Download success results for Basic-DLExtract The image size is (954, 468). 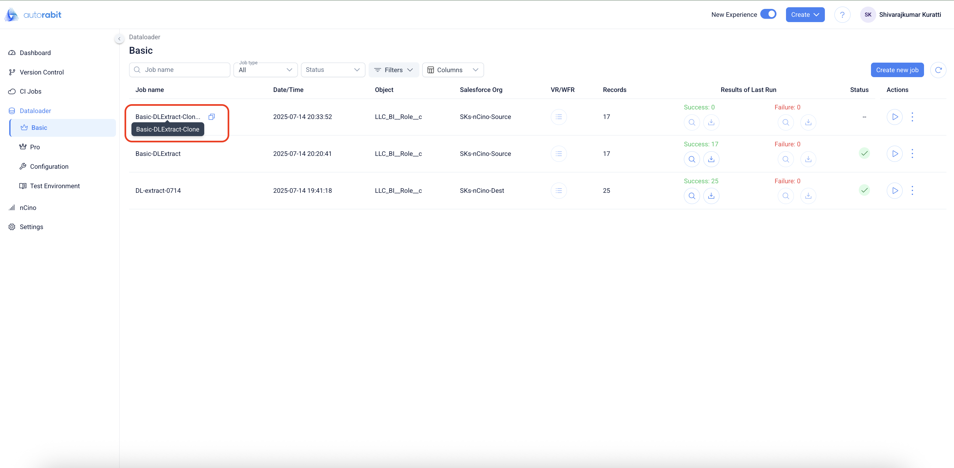coord(711,159)
